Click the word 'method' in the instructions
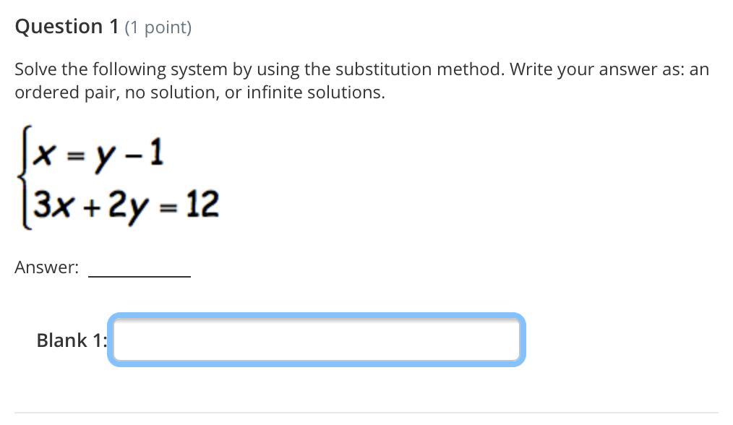This screenshot has width=733, height=425. tap(471, 69)
